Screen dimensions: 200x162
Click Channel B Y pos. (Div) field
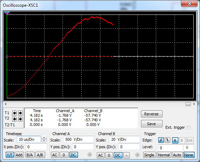[x=129, y=147]
